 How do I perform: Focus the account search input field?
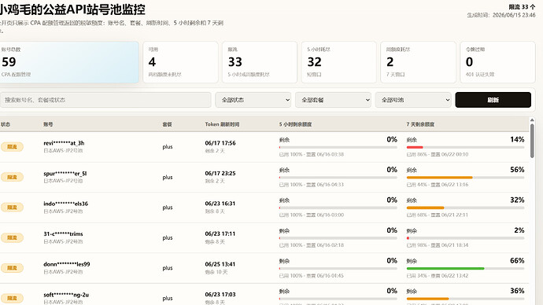(x=105, y=100)
